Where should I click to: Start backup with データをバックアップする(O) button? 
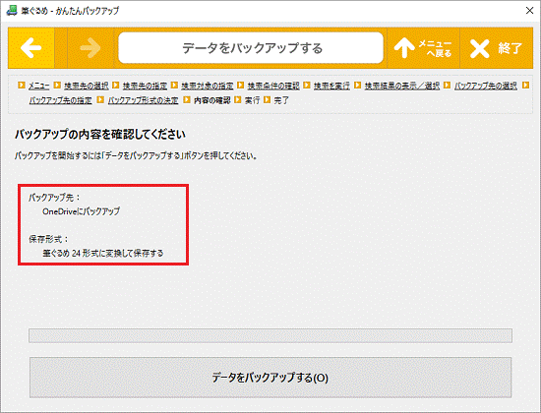coord(270,378)
